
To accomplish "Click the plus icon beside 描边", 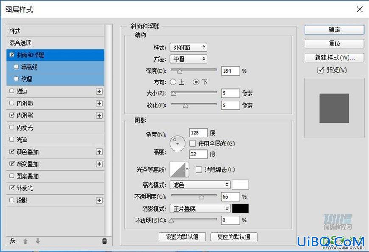I will pyautogui.click(x=99, y=91).
